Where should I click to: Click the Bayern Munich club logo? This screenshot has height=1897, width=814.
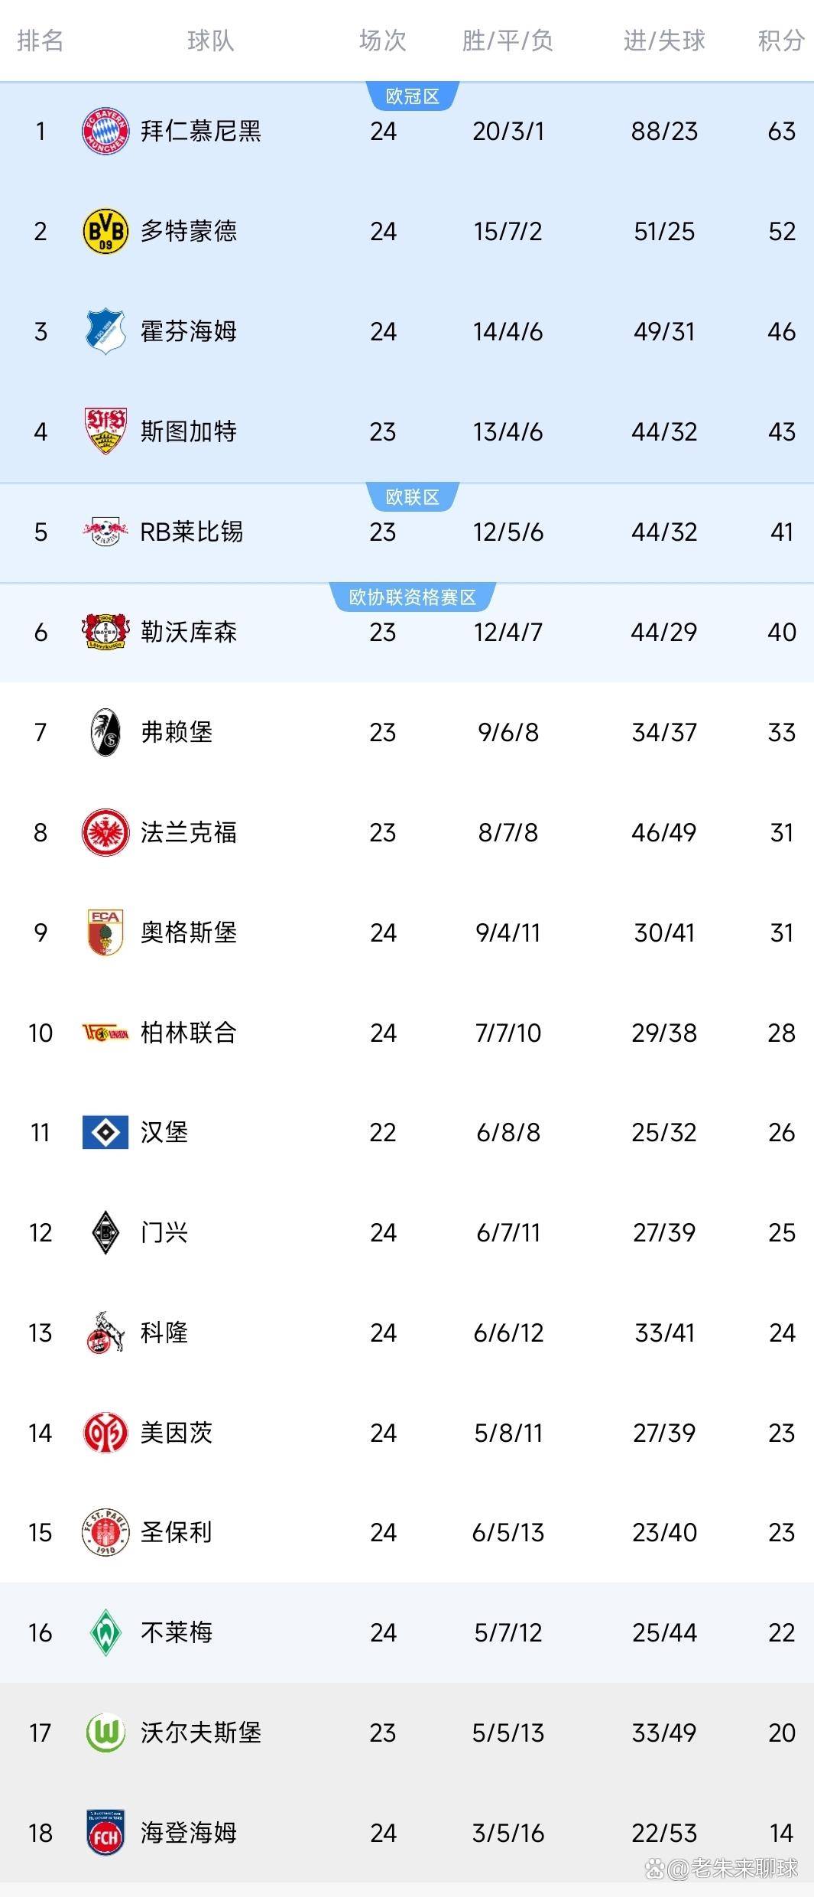coord(105,131)
